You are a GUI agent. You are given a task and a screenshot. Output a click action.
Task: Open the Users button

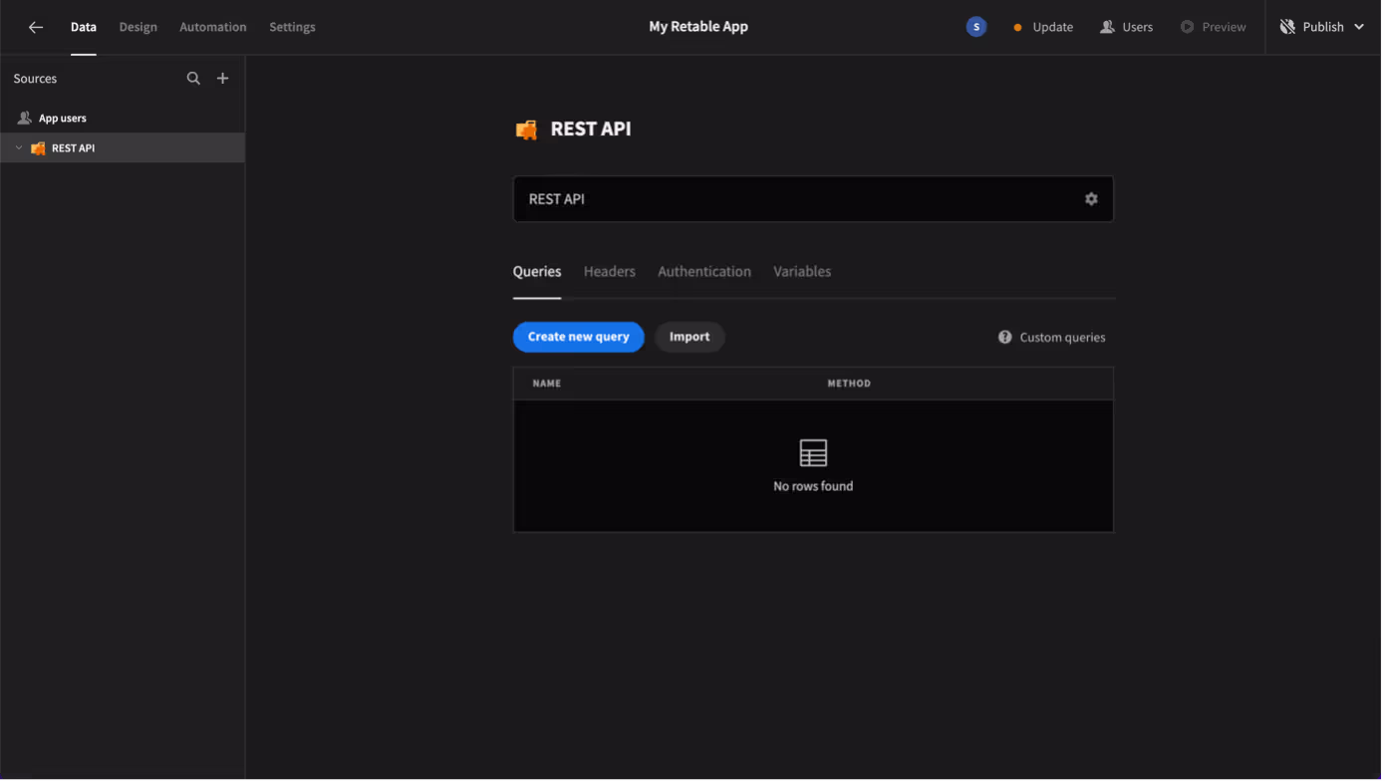click(x=1127, y=27)
